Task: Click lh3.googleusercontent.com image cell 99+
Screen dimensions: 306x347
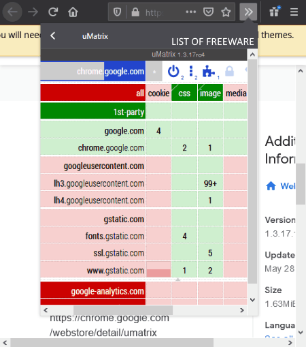Action: coord(210,183)
